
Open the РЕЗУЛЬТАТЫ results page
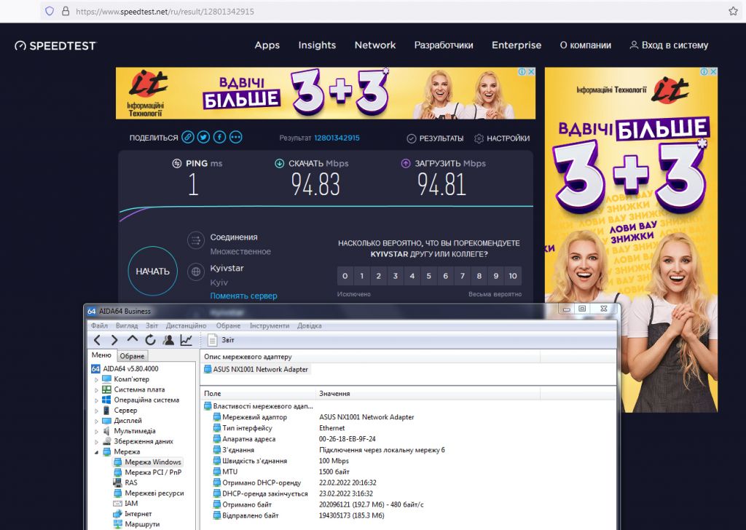tap(436, 138)
